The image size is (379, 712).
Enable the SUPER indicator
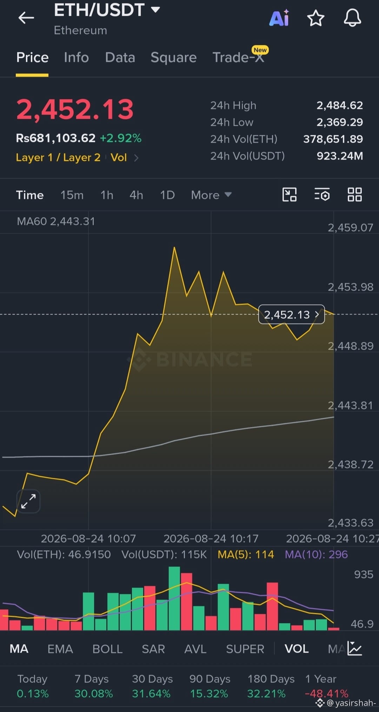pyautogui.click(x=245, y=649)
